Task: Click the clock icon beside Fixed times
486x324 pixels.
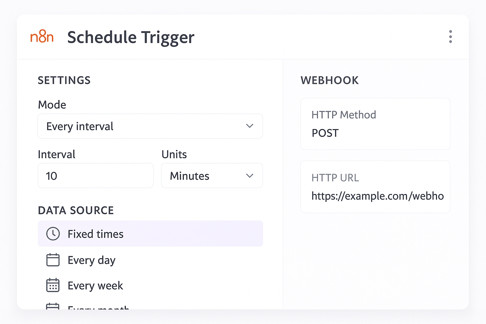Action: pyautogui.click(x=53, y=234)
